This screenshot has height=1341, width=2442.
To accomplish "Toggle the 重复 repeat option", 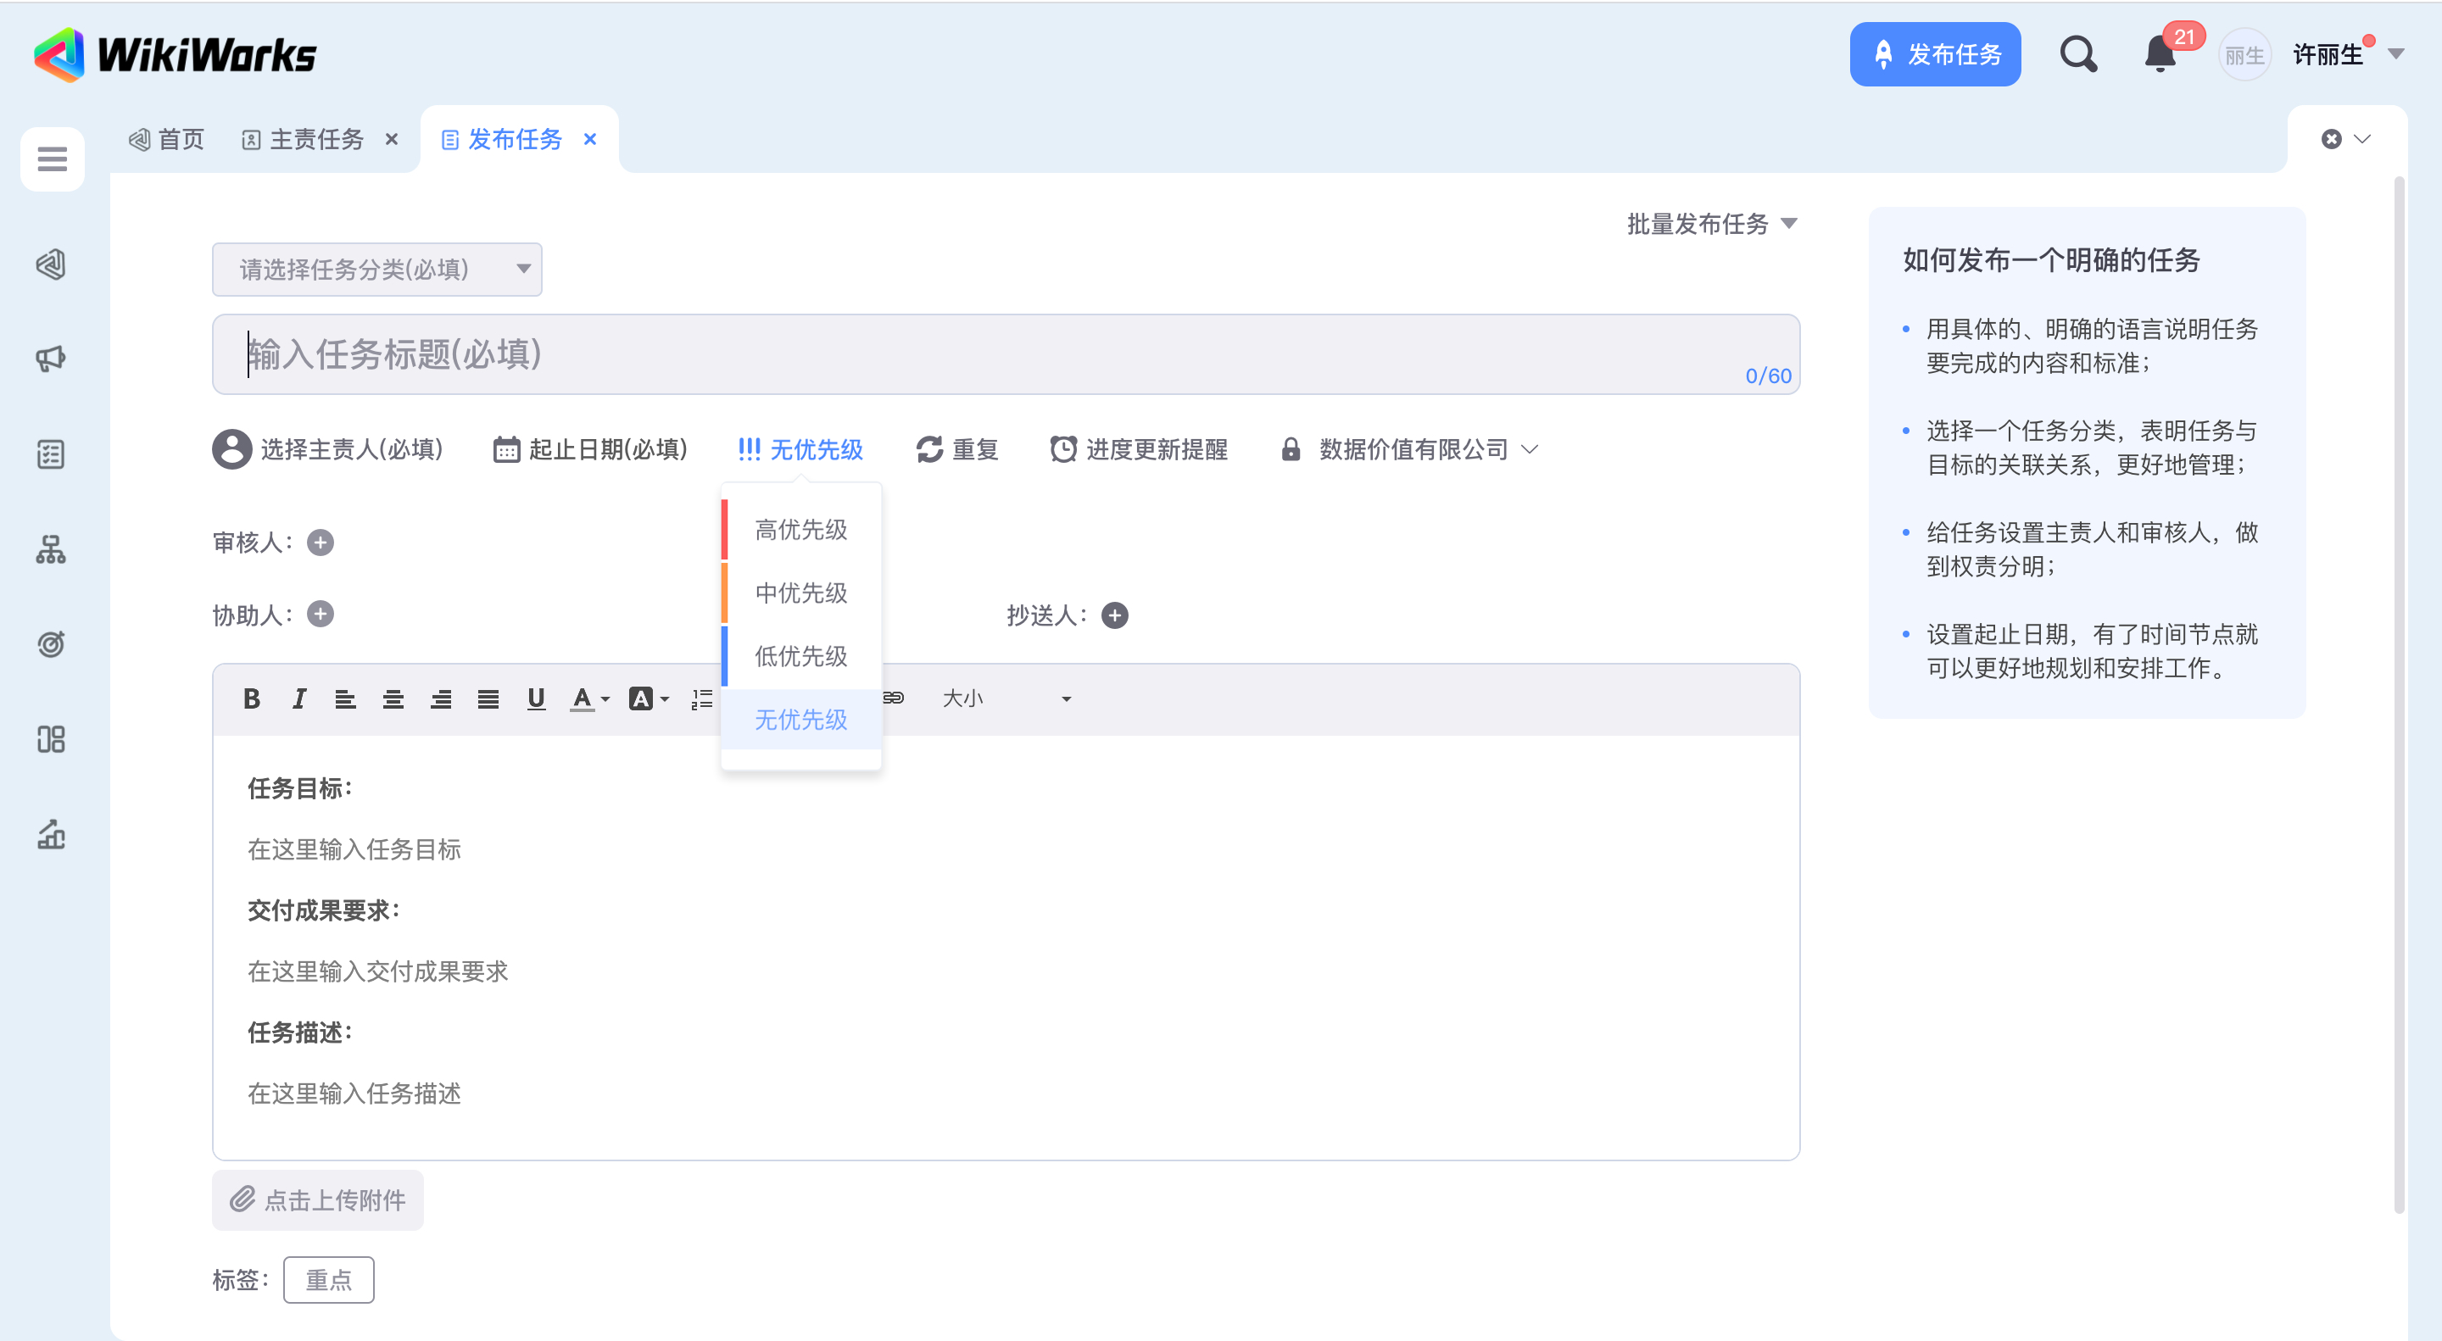I will (957, 449).
